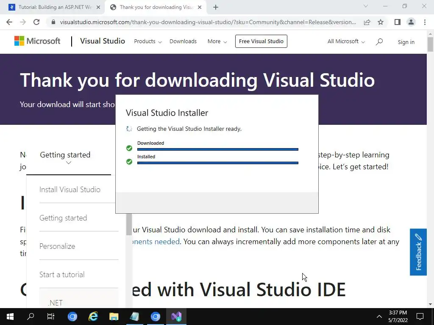Click the Installed progress bar
This screenshot has width=434, height=325.
point(217,163)
